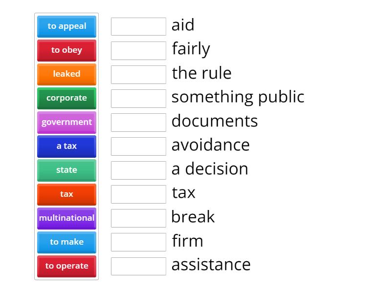
Task: Click the 'multinational' tile
Action: [x=66, y=218]
